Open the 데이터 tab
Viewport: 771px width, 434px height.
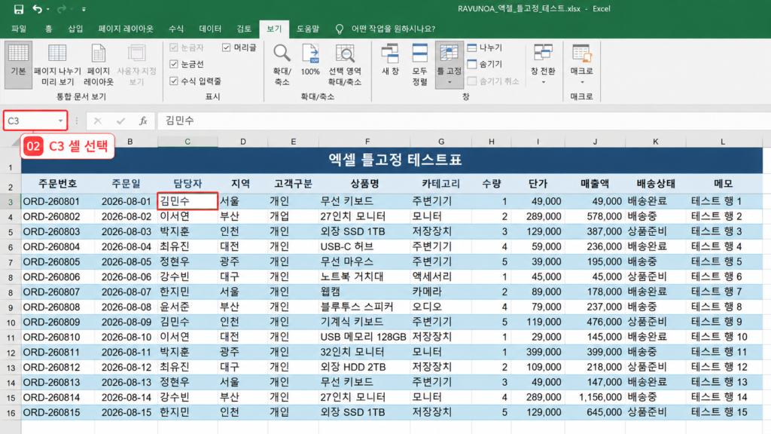(210, 29)
